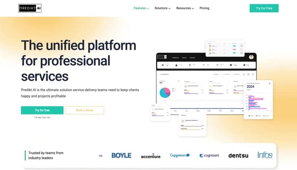297x170 pixels.
Task: Expand the Resources dropdown chevron
Action: pyautogui.click(x=193, y=8)
